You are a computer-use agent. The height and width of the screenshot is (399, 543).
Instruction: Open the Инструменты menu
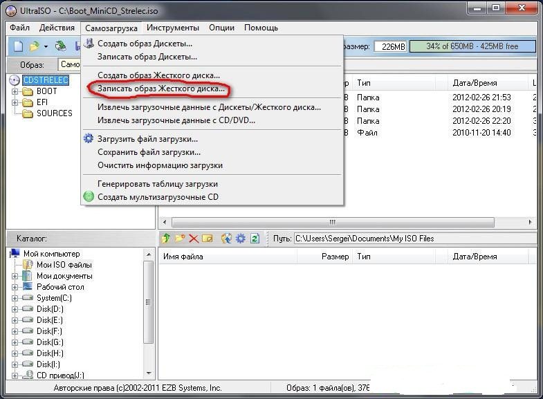pos(173,28)
